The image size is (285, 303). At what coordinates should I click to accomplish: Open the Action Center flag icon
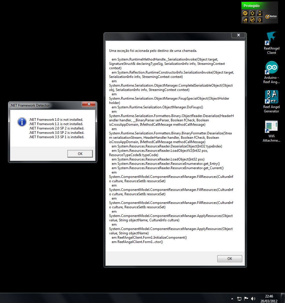tap(246, 299)
